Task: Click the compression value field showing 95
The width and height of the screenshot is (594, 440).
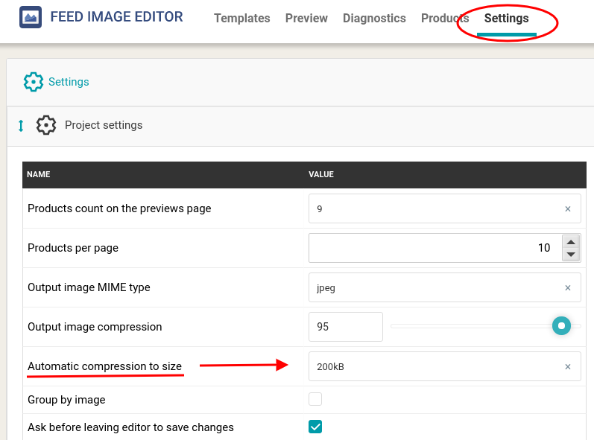Action: pyautogui.click(x=346, y=327)
